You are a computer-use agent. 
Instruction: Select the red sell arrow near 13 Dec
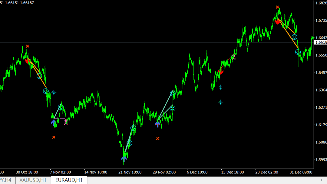point(221,72)
